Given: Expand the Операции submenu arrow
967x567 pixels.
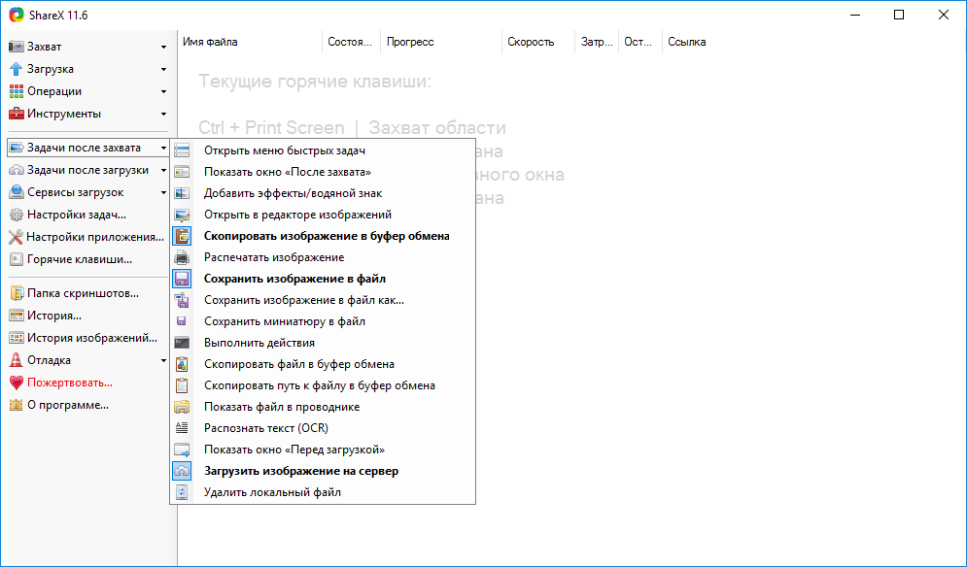Looking at the screenshot, I should [x=163, y=91].
